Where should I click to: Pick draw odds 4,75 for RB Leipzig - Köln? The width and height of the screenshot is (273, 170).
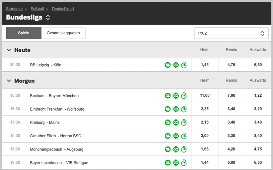click(x=232, y=65)
